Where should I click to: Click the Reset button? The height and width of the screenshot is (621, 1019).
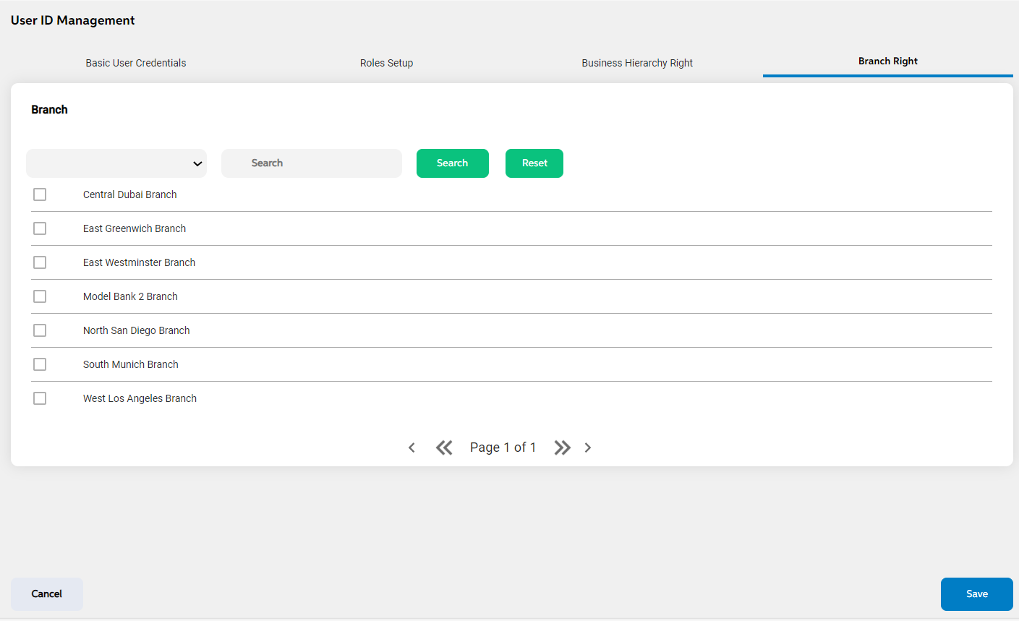(534, 163)
